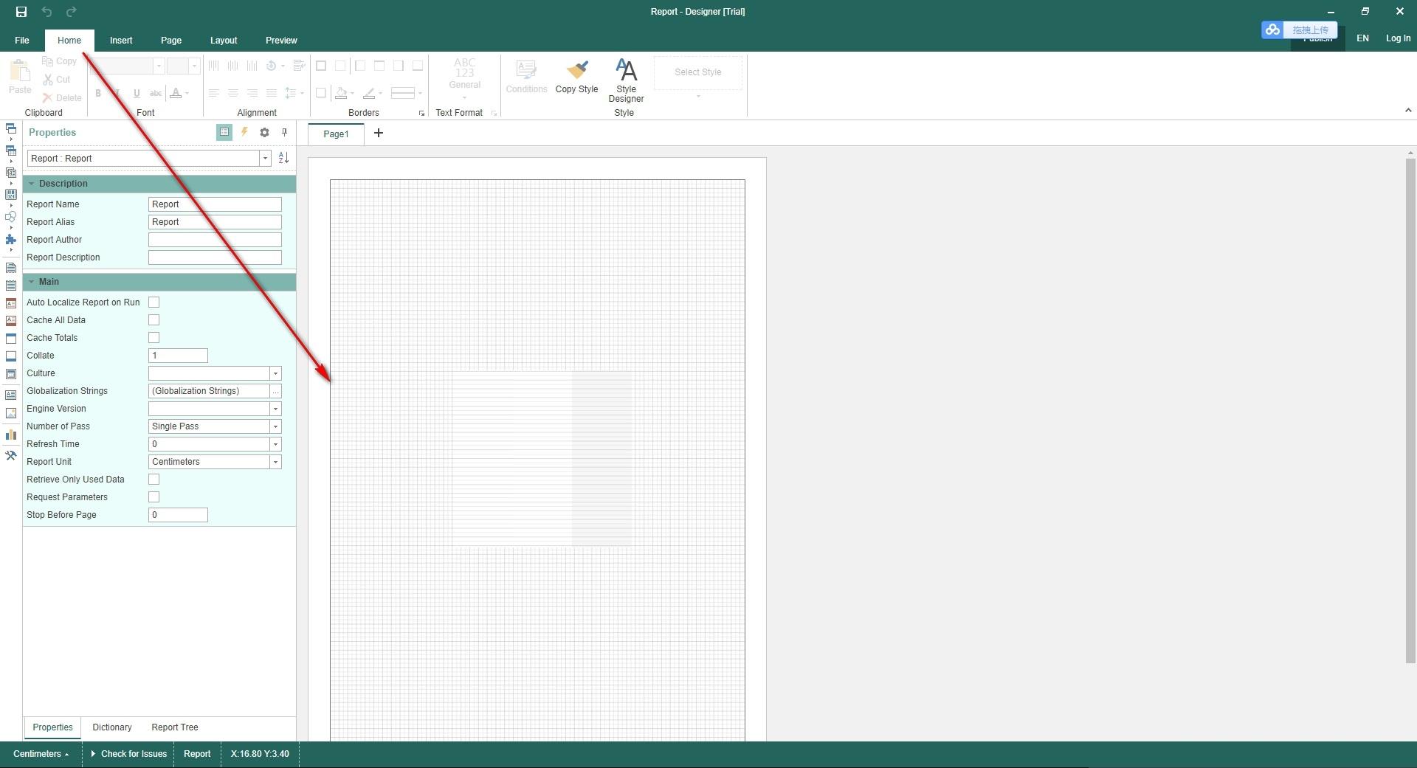Tick the Request Parameters checkbox

tap(154, 497)
